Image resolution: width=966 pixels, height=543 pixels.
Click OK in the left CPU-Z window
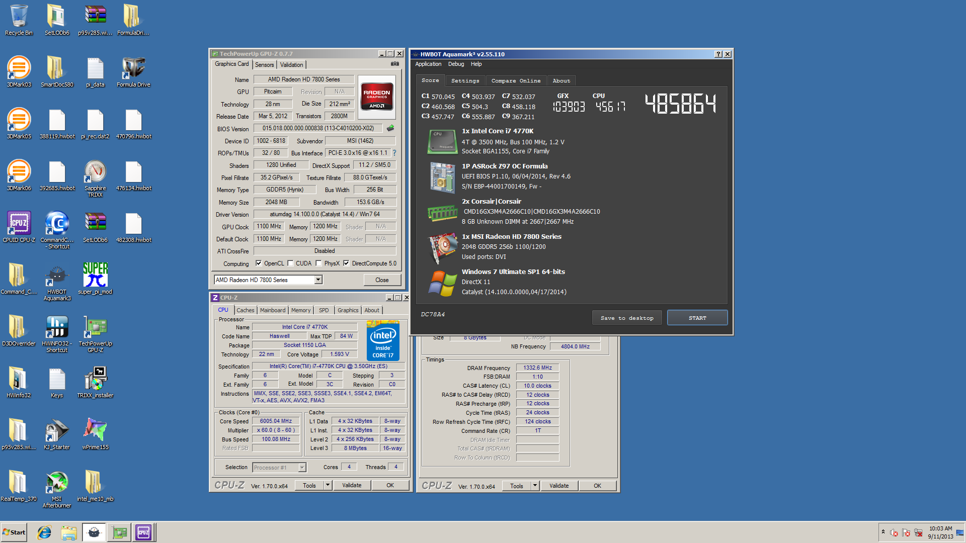pyautogui.click(x=390, y=485)
